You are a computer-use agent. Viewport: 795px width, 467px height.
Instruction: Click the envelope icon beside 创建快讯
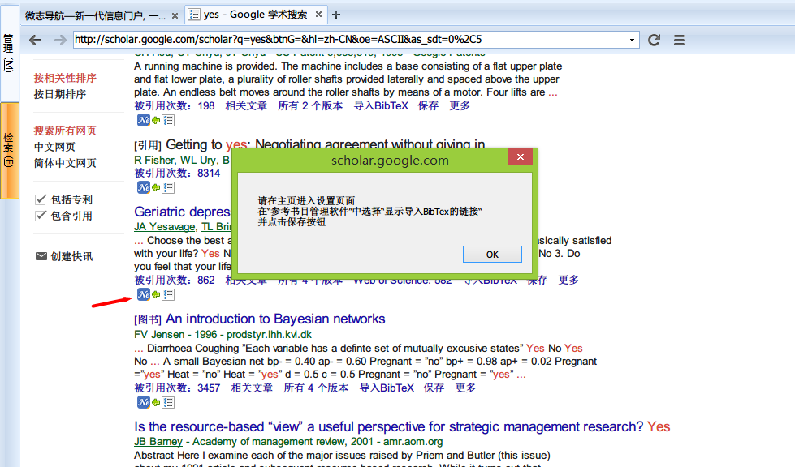(41, 256)
